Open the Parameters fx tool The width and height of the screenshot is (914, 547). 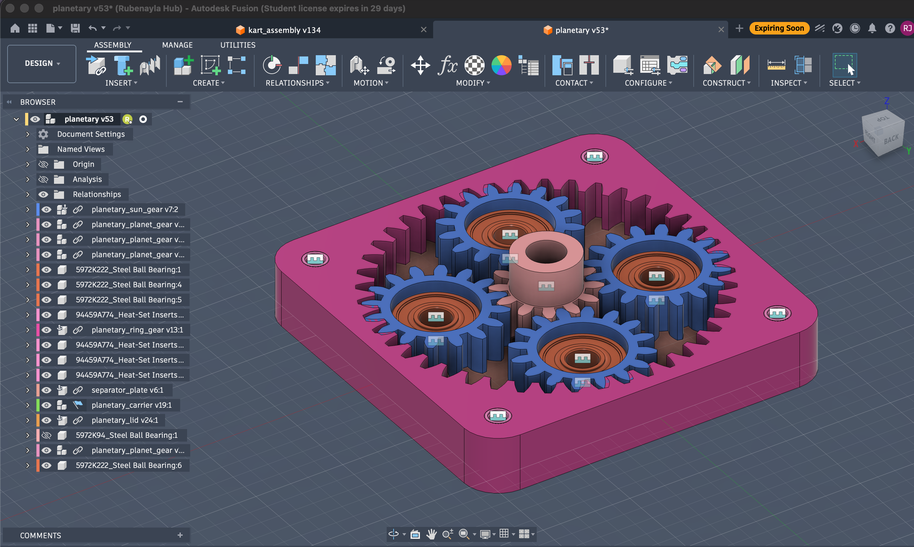(447, 65)
